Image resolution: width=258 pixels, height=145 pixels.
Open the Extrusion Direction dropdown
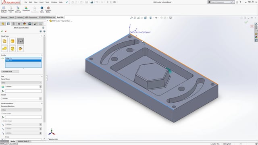[x=21, y=110]
